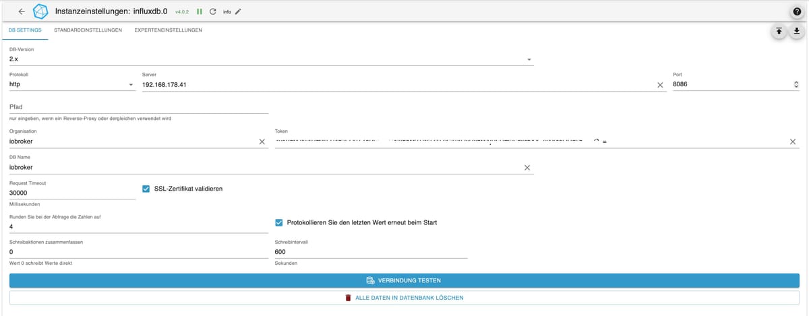809x316 pixels.
Task: Clear the Server field with its X
Action: (661, 85)
